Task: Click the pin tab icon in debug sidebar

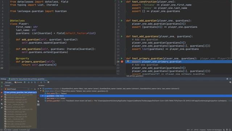Action: (x=2, y=108)
